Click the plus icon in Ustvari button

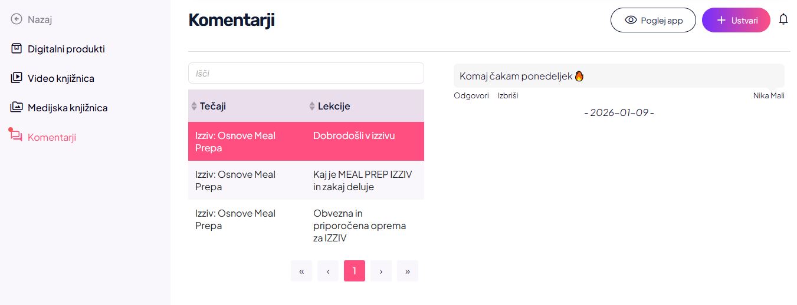(x=721, y=20)
